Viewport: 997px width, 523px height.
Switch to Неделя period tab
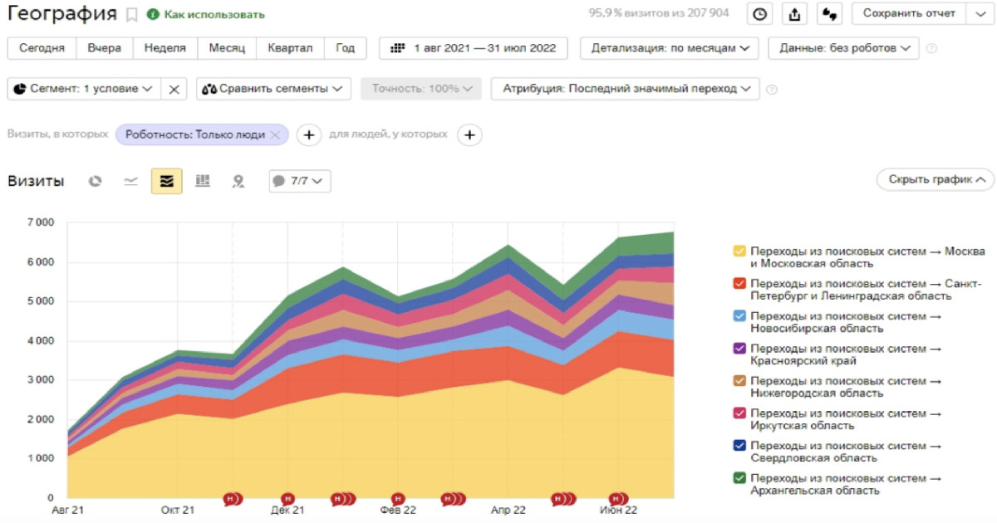[x=165, y=48]
